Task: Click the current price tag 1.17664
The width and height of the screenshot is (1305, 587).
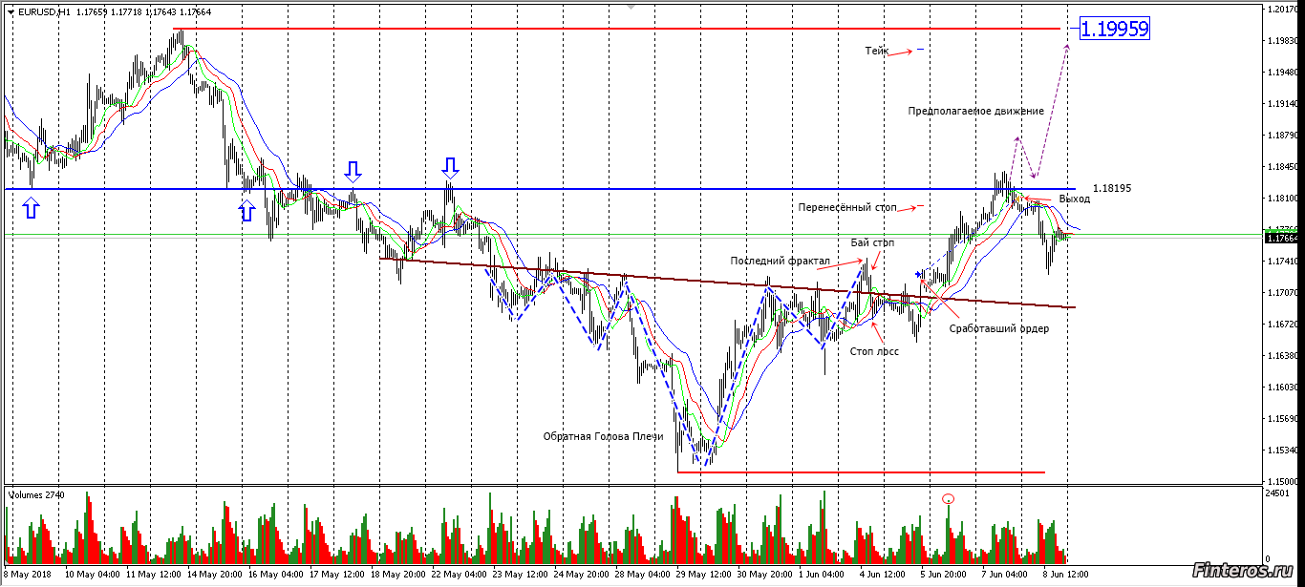Action: (1284, 239)
